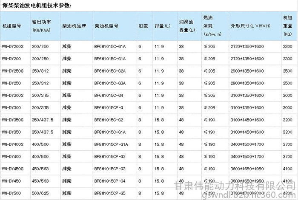Select engine model BF8M1015CP-G4

tap(110, 181)
